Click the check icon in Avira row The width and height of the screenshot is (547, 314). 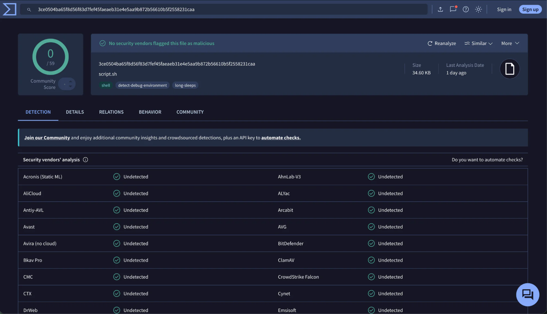click(117, 244)
